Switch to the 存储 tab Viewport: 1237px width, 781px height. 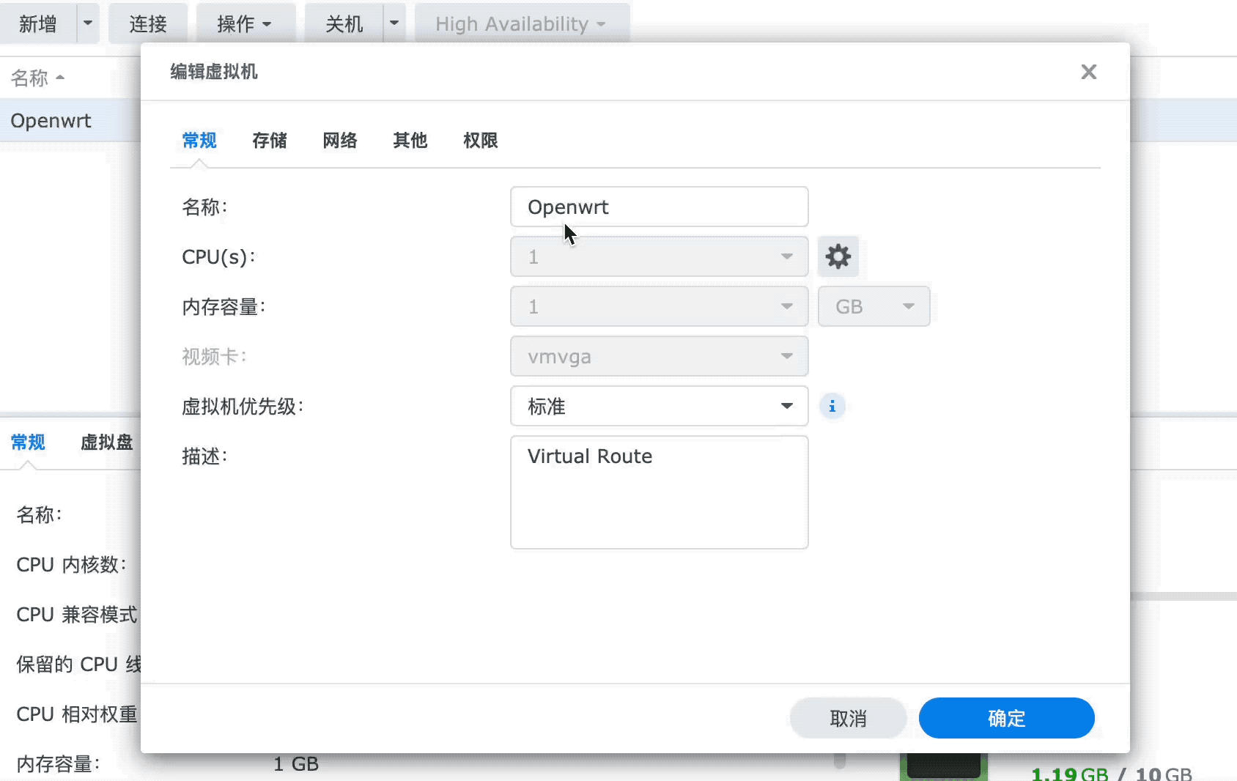[x=269, y=141]
